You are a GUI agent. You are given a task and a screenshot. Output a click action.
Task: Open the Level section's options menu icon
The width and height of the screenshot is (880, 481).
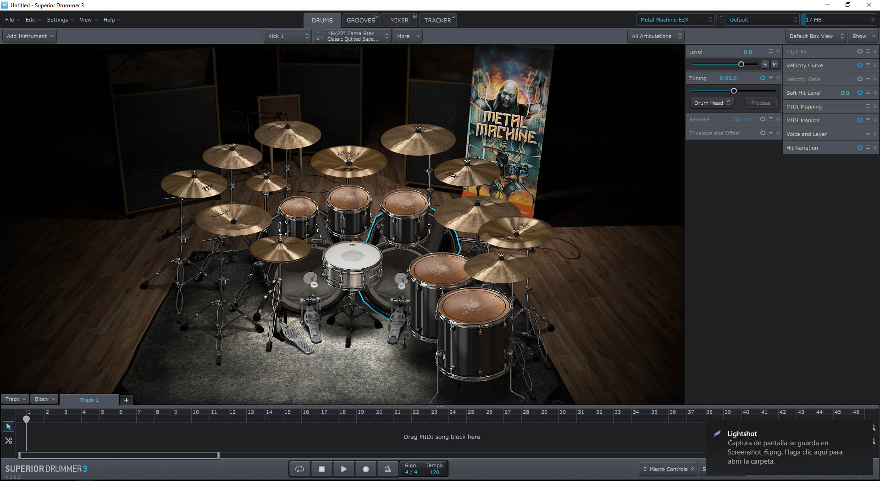tap(771, 51)
